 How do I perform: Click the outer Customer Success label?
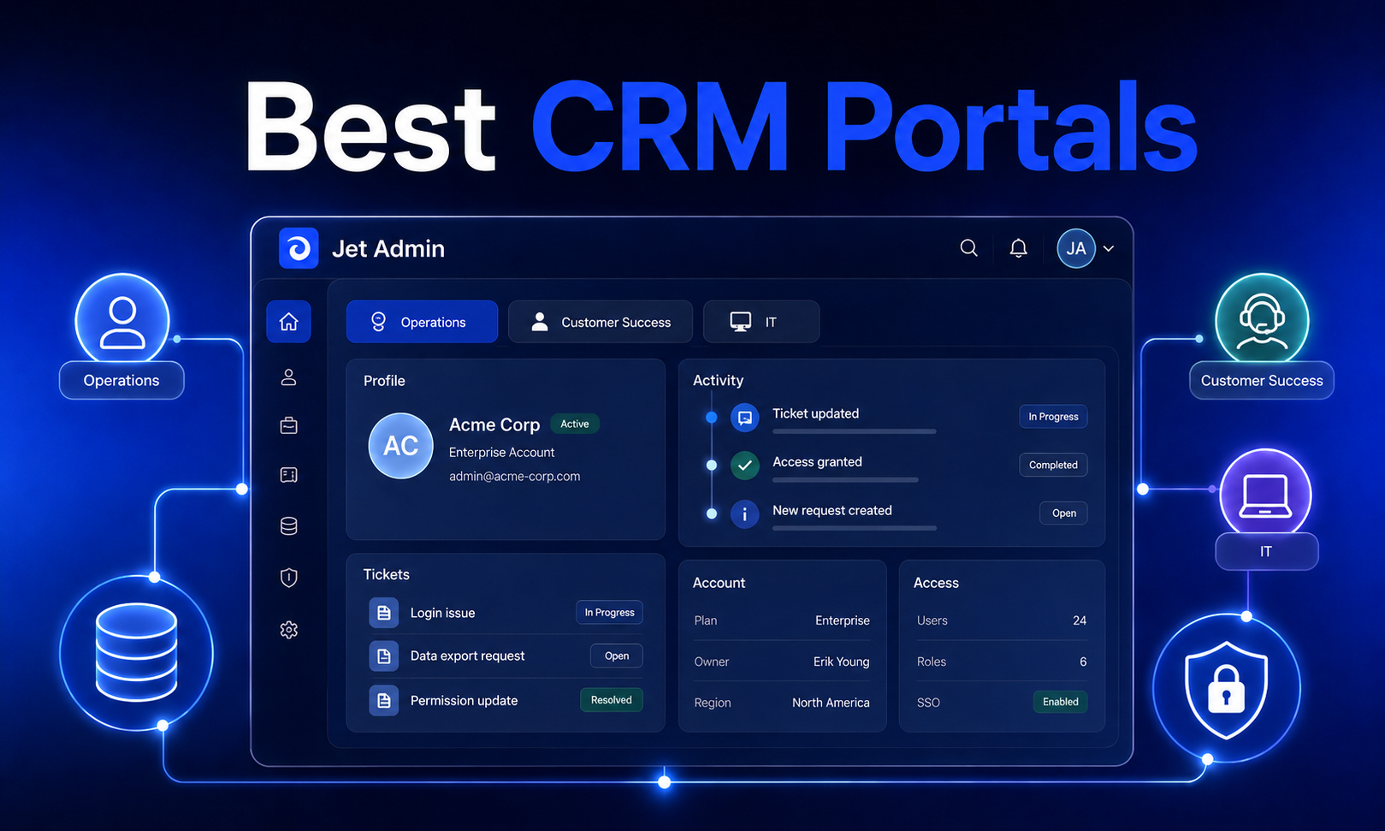[x=1262, y=381]
